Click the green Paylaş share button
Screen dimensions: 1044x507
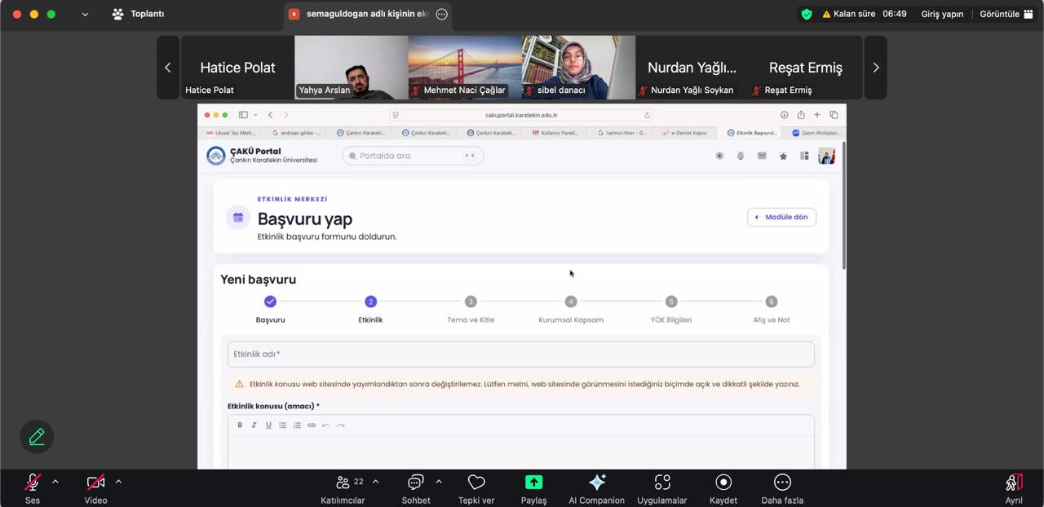coord(533,489)
